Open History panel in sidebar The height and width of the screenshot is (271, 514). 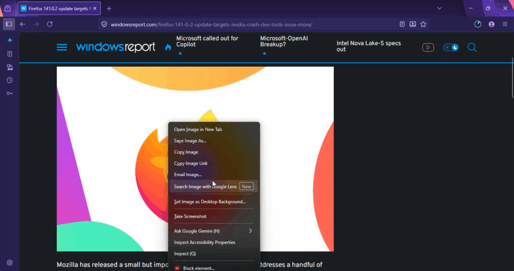coord(10,80)
